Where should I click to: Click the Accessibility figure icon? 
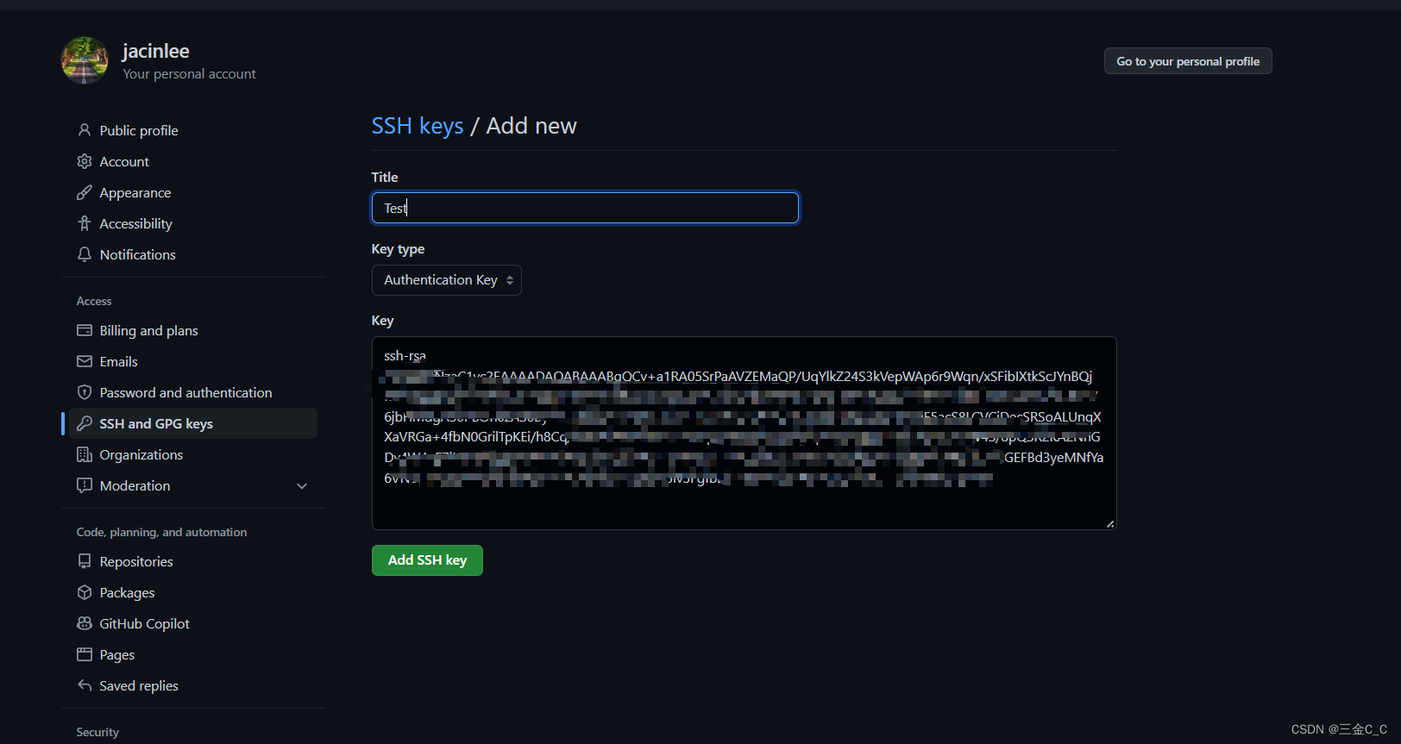(85, 223)
